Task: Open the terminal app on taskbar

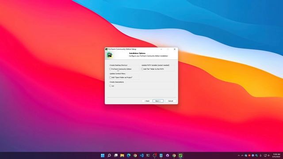Action: coord(148,155)
